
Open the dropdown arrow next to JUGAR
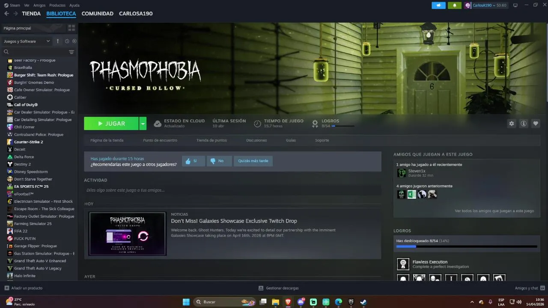click(x=143, y=124)
